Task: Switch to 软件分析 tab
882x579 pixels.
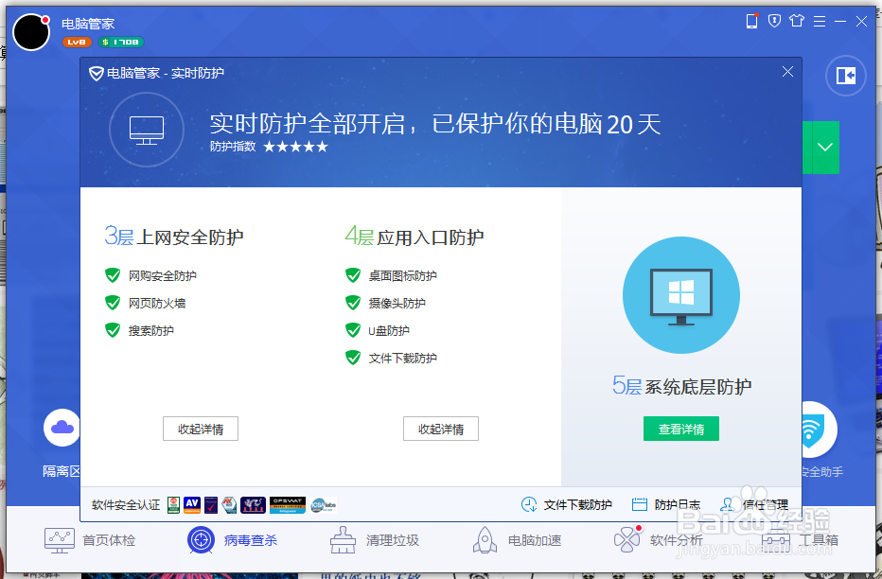Action: point(659,540)
